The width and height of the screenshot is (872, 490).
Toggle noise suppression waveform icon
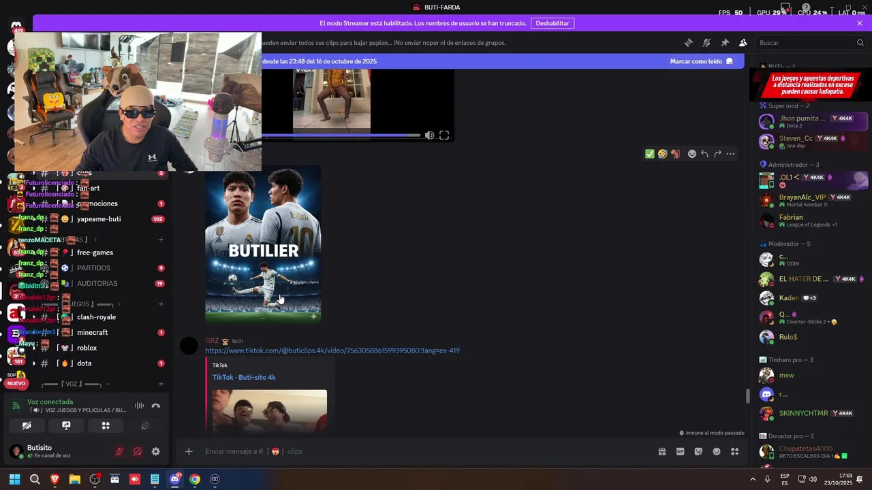(139, 406)
